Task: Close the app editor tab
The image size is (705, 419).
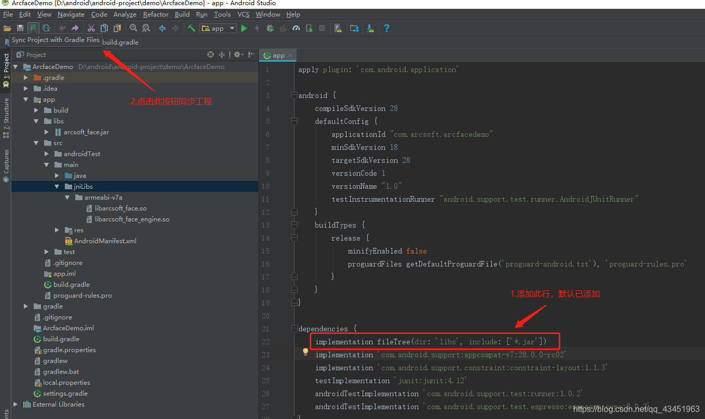Action: (x=291, y=55)
